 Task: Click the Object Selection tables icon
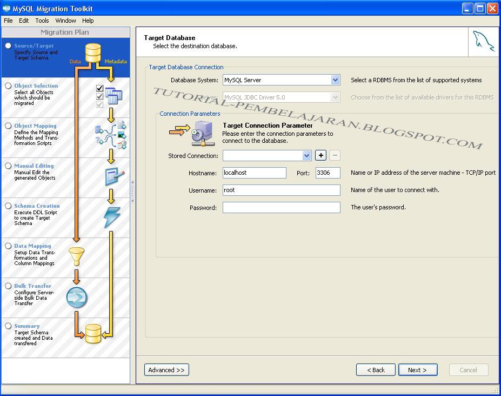[113, 96]
